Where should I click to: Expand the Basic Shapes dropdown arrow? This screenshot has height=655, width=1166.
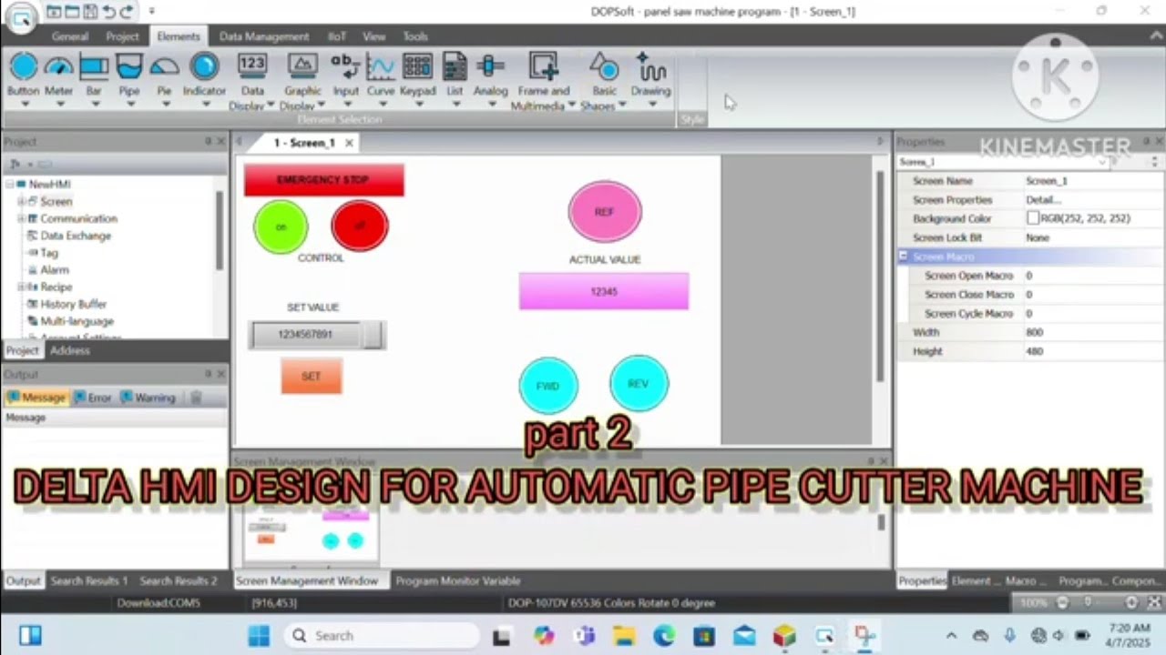tap(621, 106)
